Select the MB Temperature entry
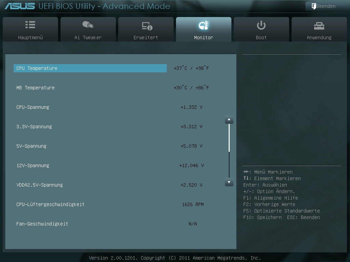This screenshot has height=262, width=350. pyautogui.click(x=36, y=88)
